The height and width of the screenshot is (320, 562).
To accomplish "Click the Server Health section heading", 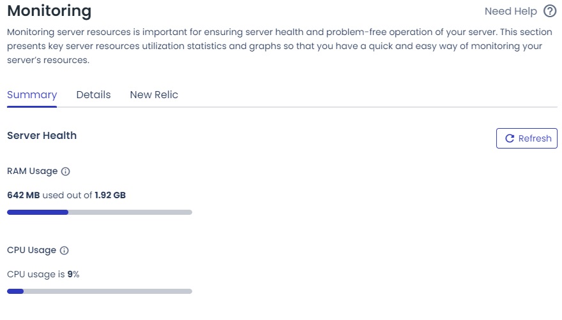I will 42,135.
